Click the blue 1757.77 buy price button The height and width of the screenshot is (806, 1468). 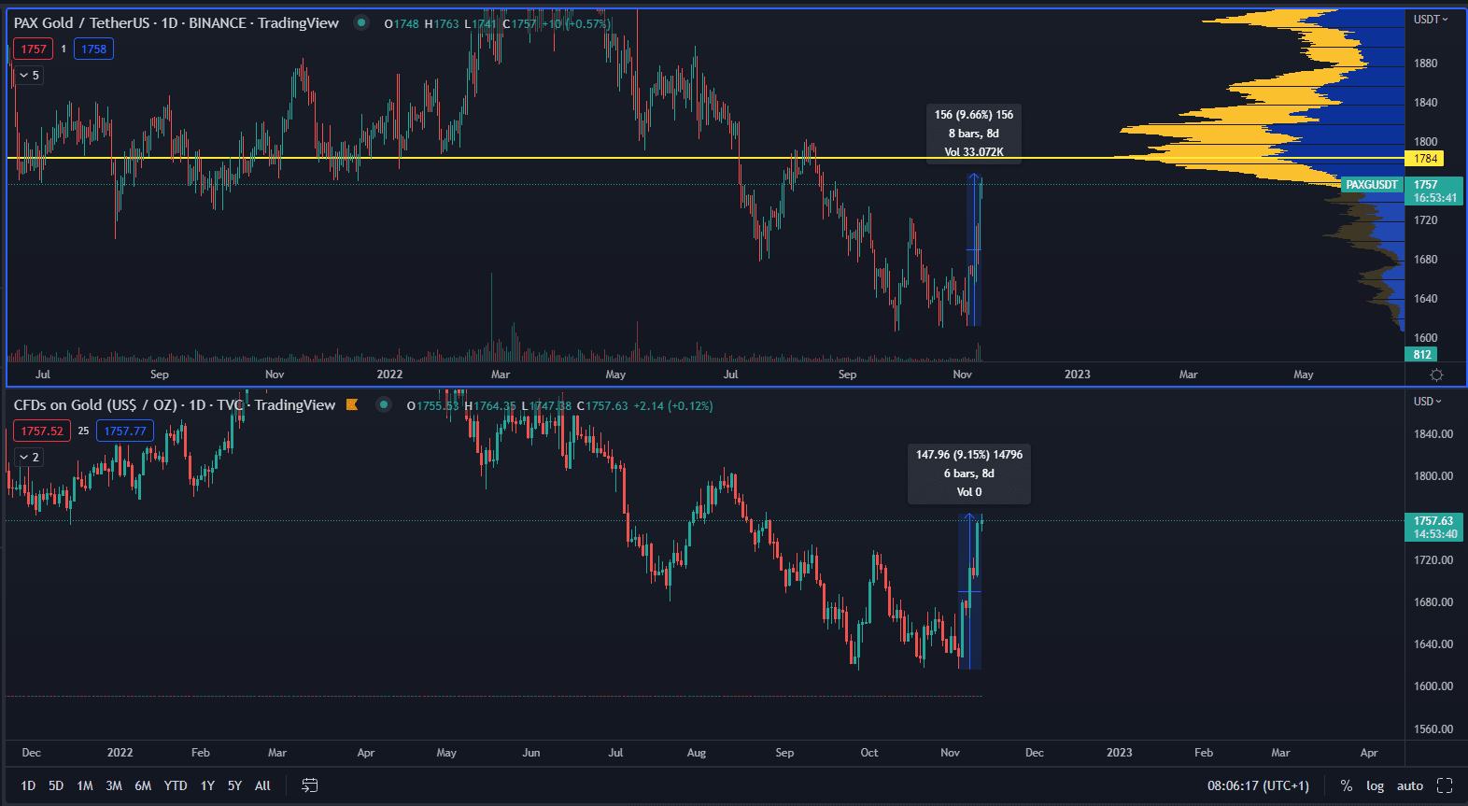point(125,431)
